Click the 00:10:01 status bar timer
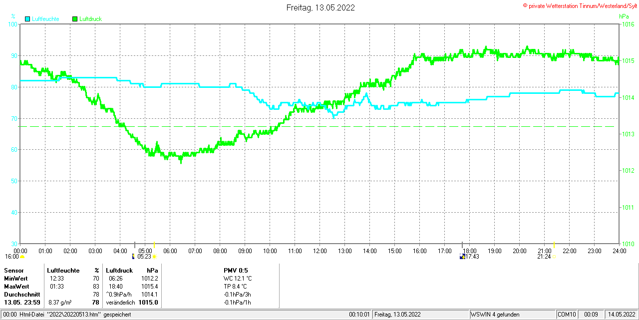Viewport: 639px width, 320px height. (x=359, y=315)
